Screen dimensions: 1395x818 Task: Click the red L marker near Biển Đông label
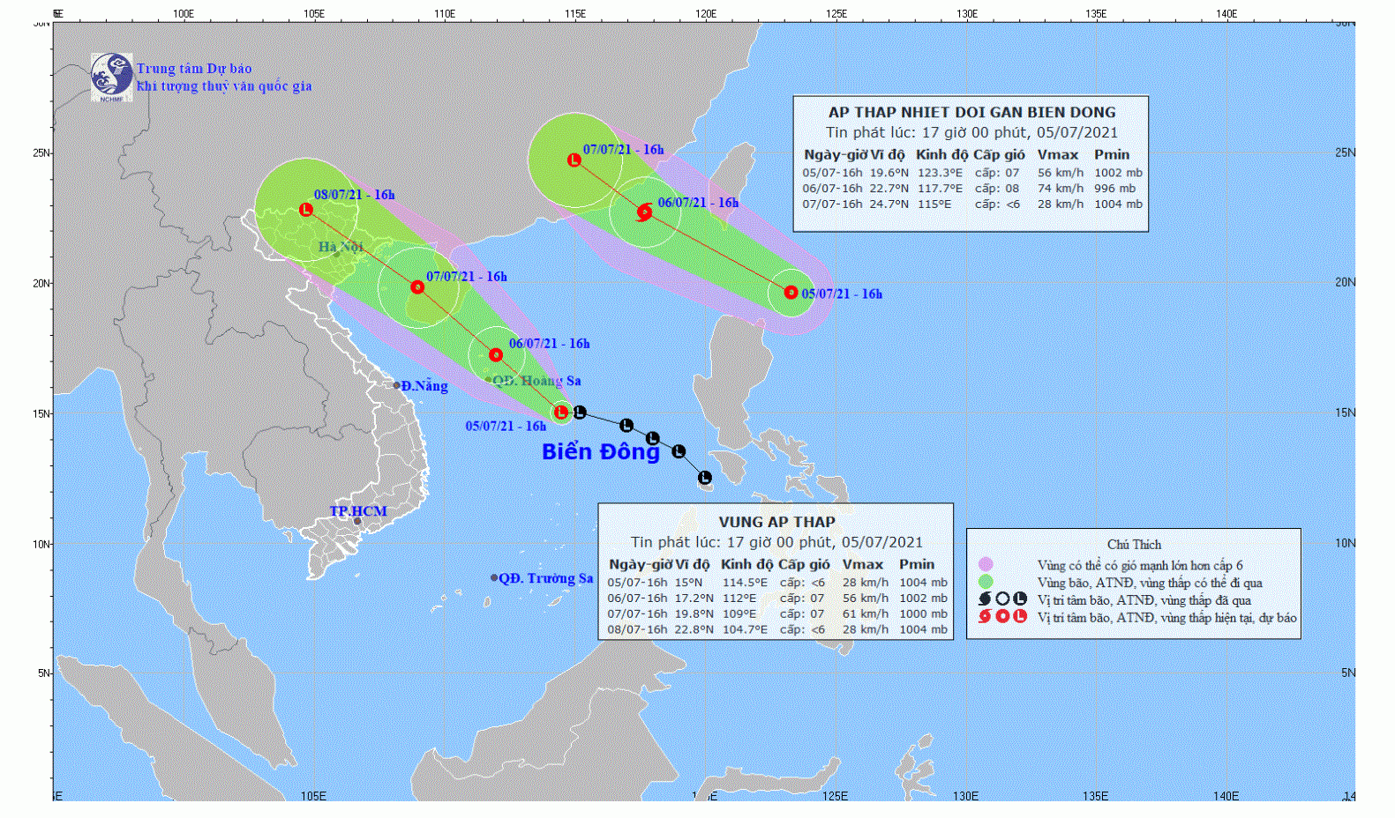click(561, 412)
